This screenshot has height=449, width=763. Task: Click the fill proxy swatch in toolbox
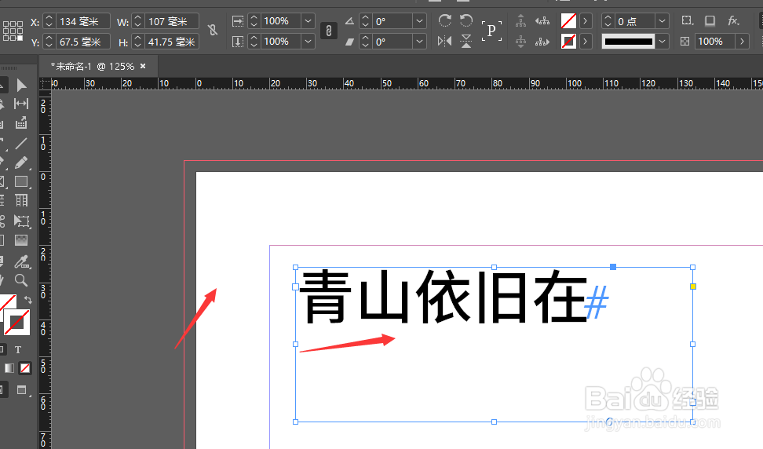pos(8,303)
